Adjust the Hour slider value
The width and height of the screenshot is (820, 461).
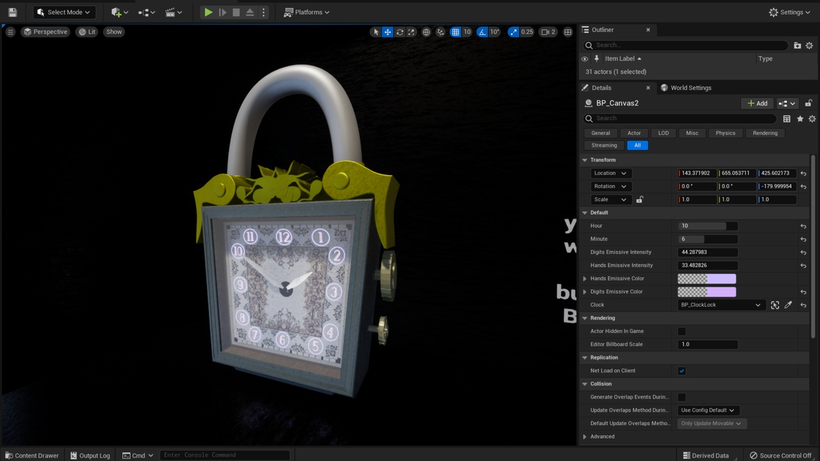tap(707, 226)
